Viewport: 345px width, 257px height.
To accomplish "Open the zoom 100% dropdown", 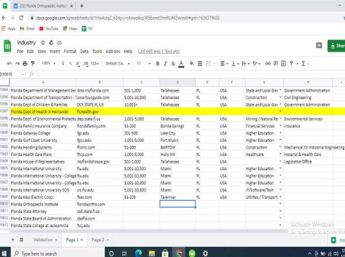I will pos(49,64).
